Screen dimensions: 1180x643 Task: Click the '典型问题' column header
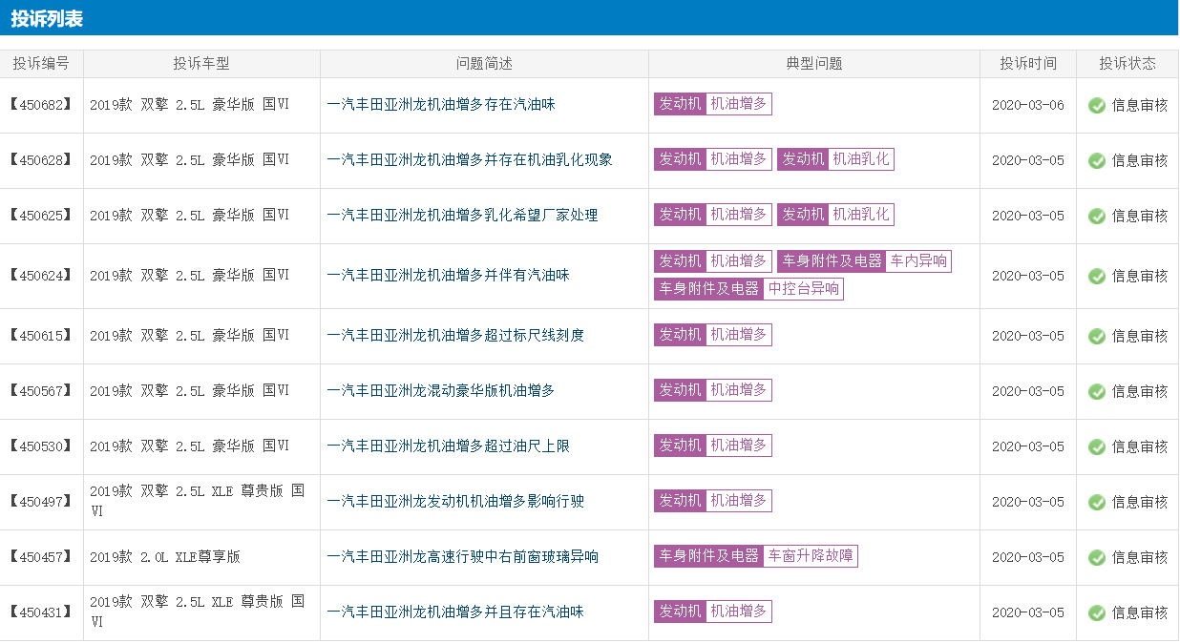coord(814,64)
